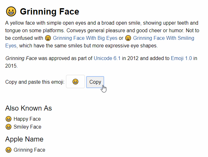
Task: Select the Smiley Face alias text
Action: pyautogui.click(x=27, y=127)
